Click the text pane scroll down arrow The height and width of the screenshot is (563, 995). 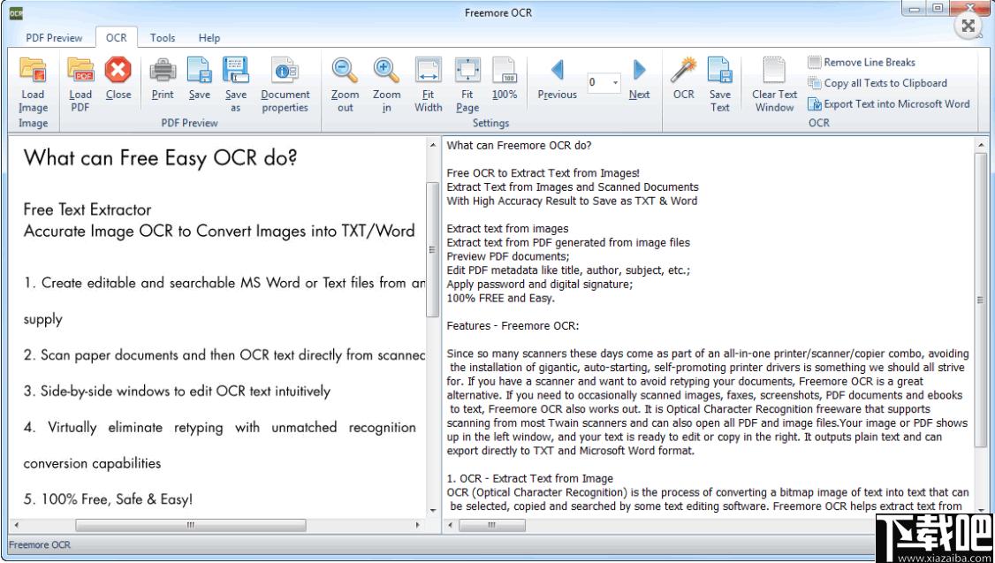click(983, 510)
